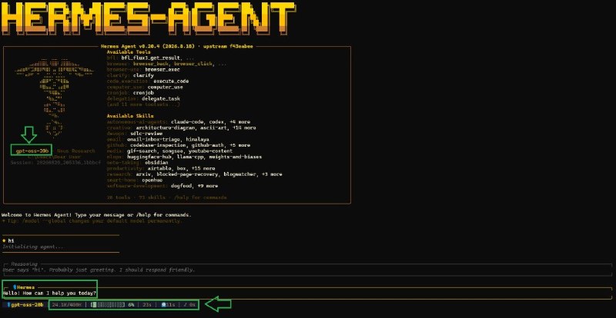Image resolution: width=616 pixels, height=318 pixels.
Task: Click the 'Reasoning' section label
Action: (x=25, y=264)
